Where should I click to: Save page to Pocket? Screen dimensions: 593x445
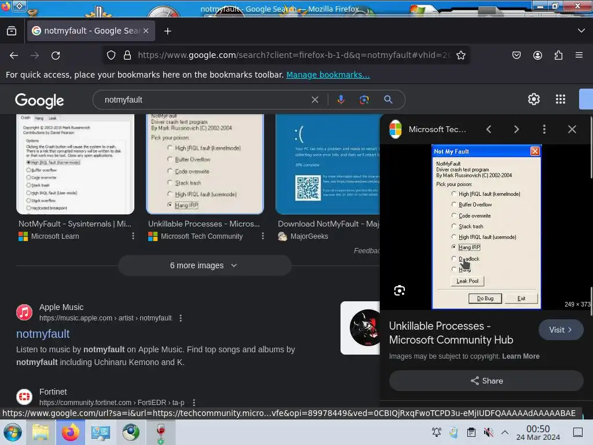(x=516, y=55)
